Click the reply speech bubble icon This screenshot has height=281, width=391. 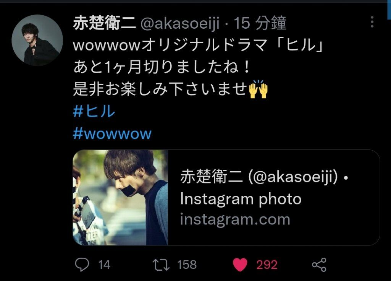(82, 265)
